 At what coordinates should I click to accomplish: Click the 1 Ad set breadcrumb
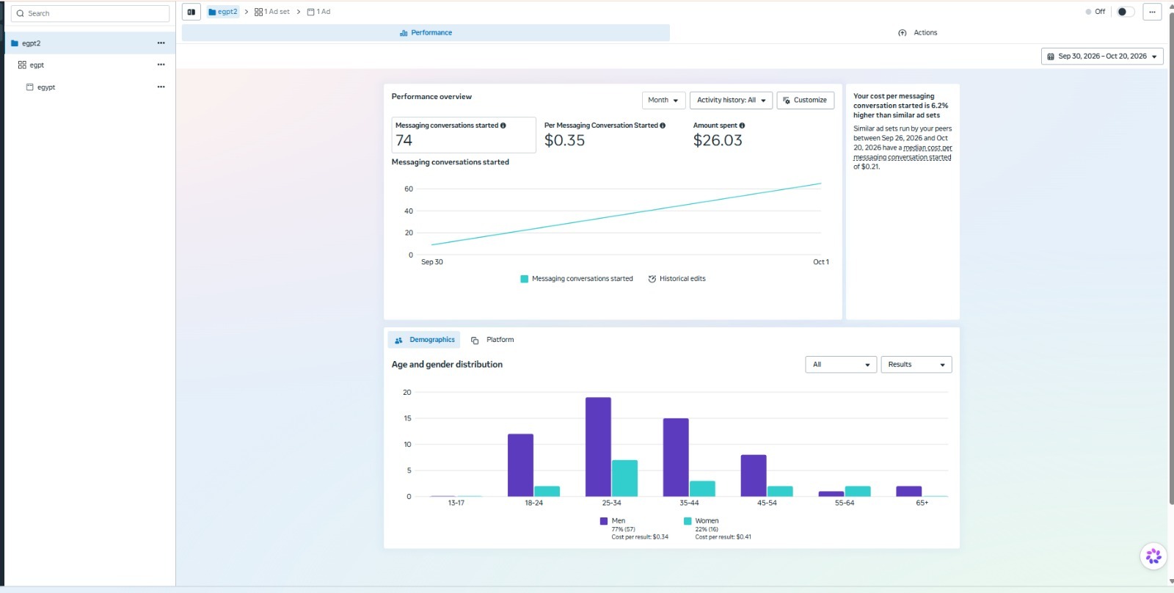coord(272,12)
